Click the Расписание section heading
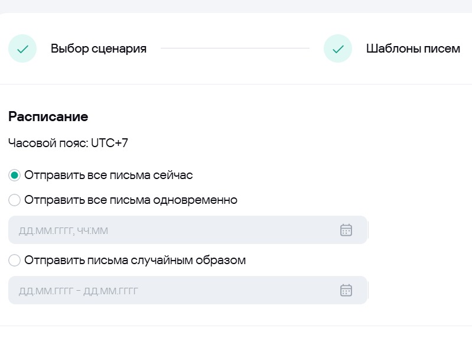Image resolution: width=472 pixels, height=338 pixels. pyautogui.click(x=48, y=117)
